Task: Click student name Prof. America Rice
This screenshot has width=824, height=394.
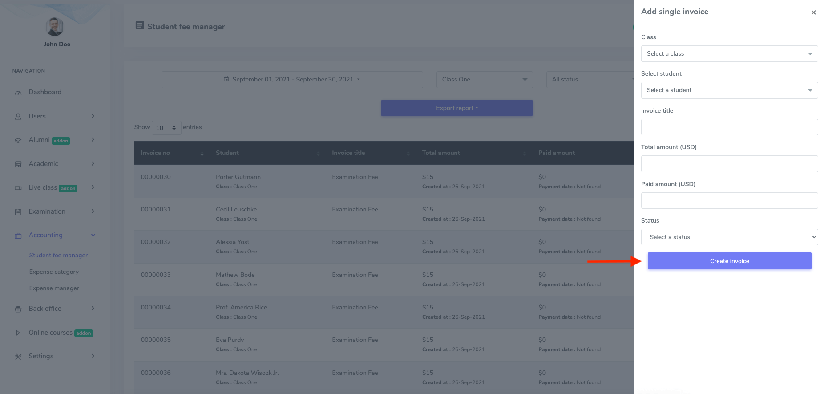Action: click(x=241, y=308)
